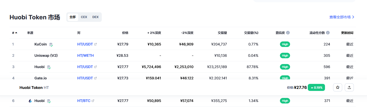Click the KuCoin exchange name
This screenshot has width=367, height=108.
coord(40,44)
